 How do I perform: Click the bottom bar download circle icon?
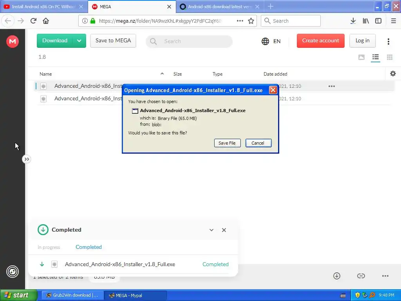tap(337, 276)
